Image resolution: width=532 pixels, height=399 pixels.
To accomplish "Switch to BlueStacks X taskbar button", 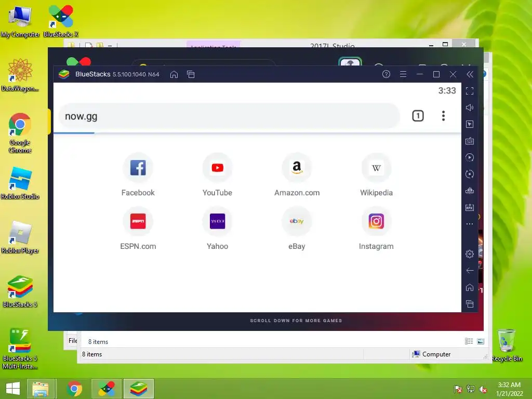I will pos(106,389).
